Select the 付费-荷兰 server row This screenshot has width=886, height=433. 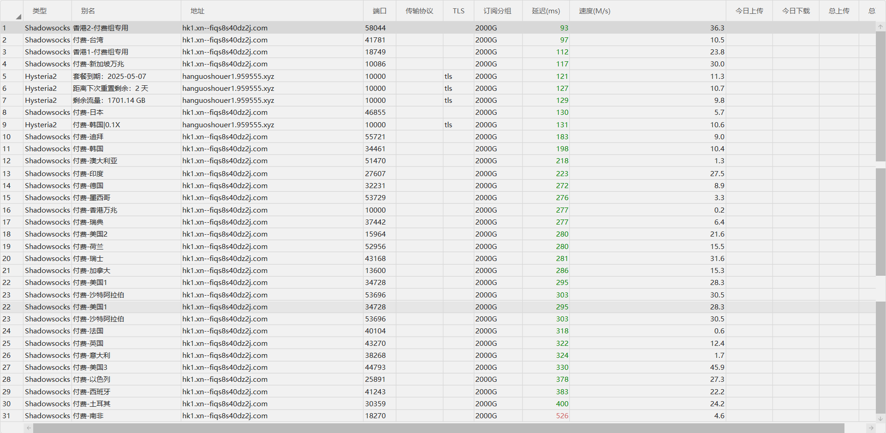437,246
